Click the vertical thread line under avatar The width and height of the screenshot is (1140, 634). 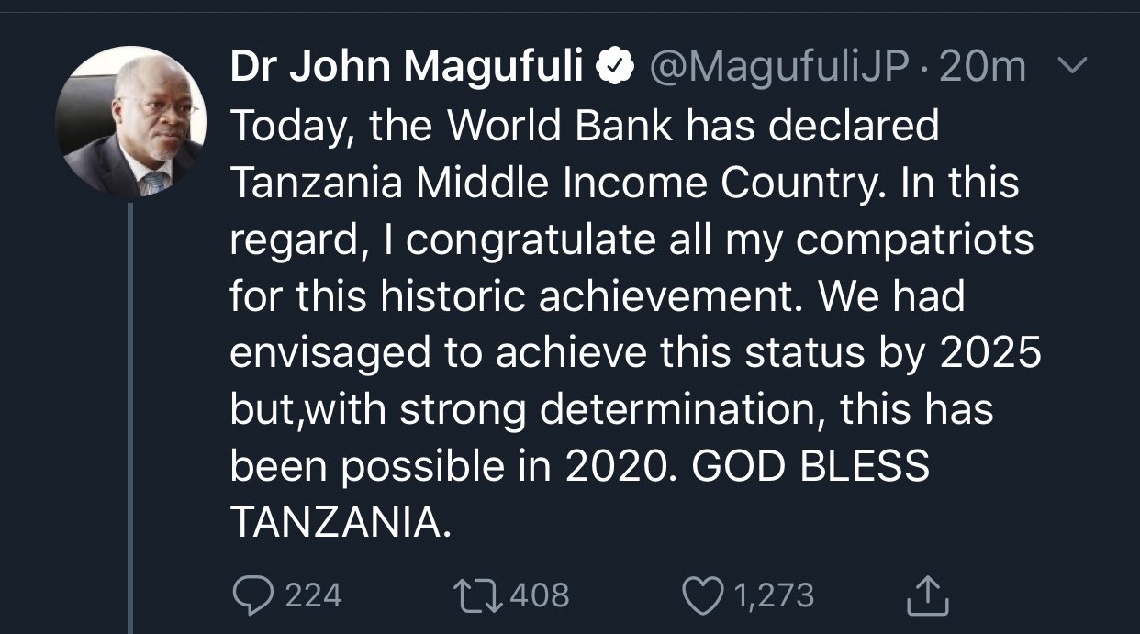point(131,413)
